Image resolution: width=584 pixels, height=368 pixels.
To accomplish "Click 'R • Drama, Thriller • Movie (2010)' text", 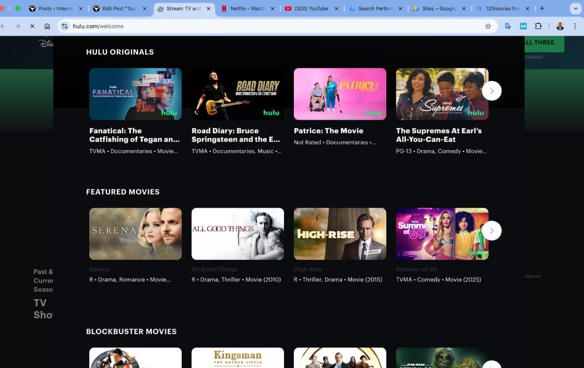I will pyautogui.click(x=236, y=280).
